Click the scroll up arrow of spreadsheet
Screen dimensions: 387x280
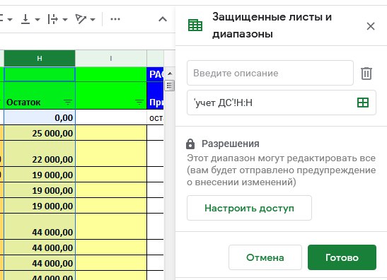(x=170, y=74)
